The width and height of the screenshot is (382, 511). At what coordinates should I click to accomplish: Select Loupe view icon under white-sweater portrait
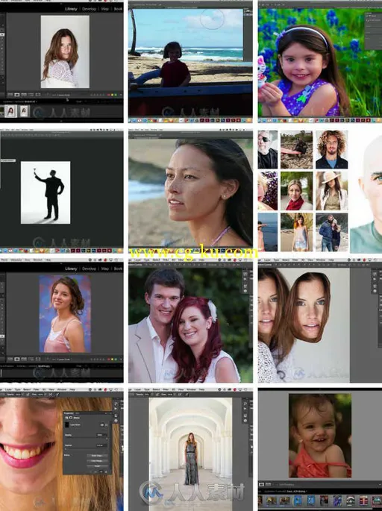(x=17, y=95)
